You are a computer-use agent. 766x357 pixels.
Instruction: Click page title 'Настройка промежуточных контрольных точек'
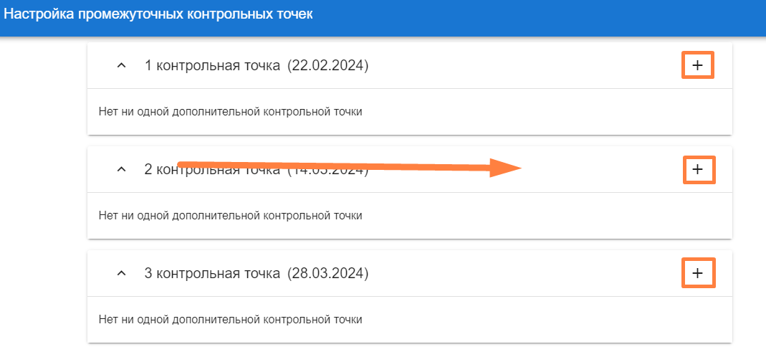click(159, 15)
